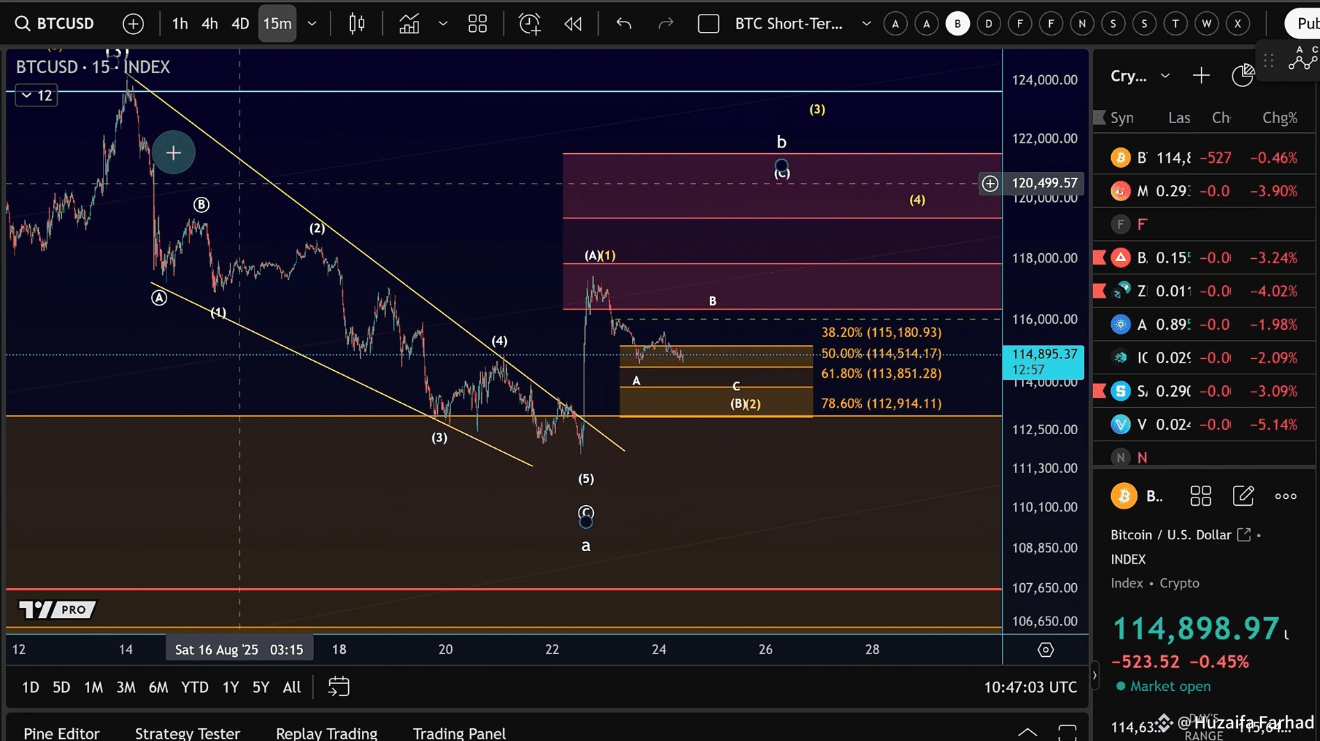This screenshot has width=1320, height=741.
Task: Select watchlist row showing -5.14% change
Action: tap(1204, 424)
